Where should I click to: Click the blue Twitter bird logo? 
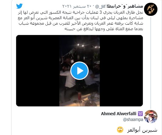(19, 6)
